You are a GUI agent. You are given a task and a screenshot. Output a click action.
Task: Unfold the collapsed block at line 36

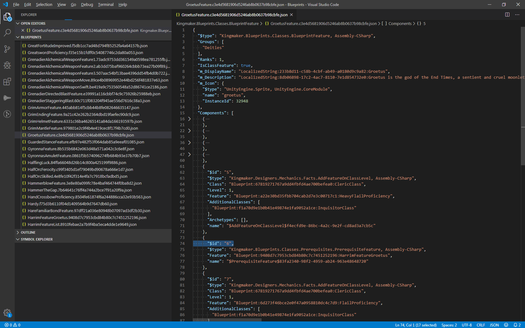(189, 143)
